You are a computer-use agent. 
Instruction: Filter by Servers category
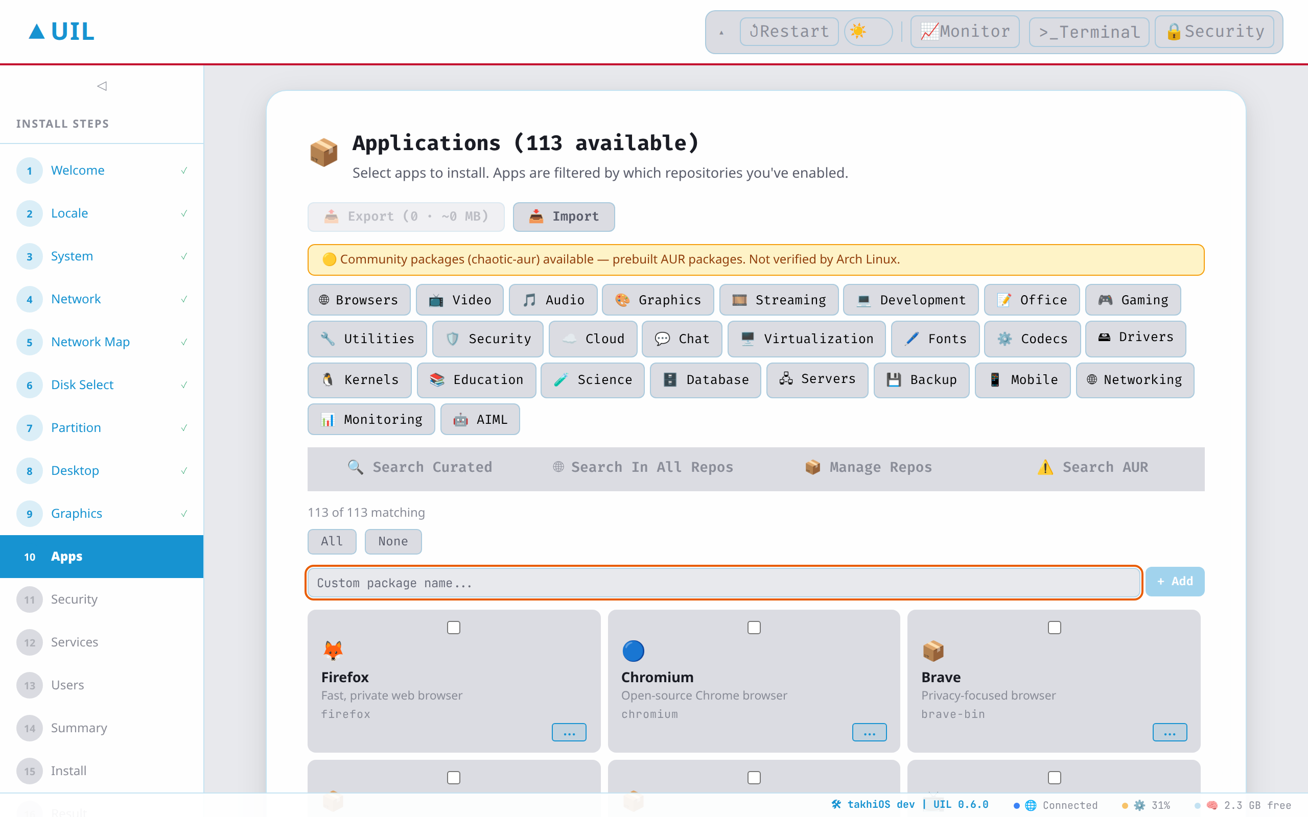(x=817, y=380)
